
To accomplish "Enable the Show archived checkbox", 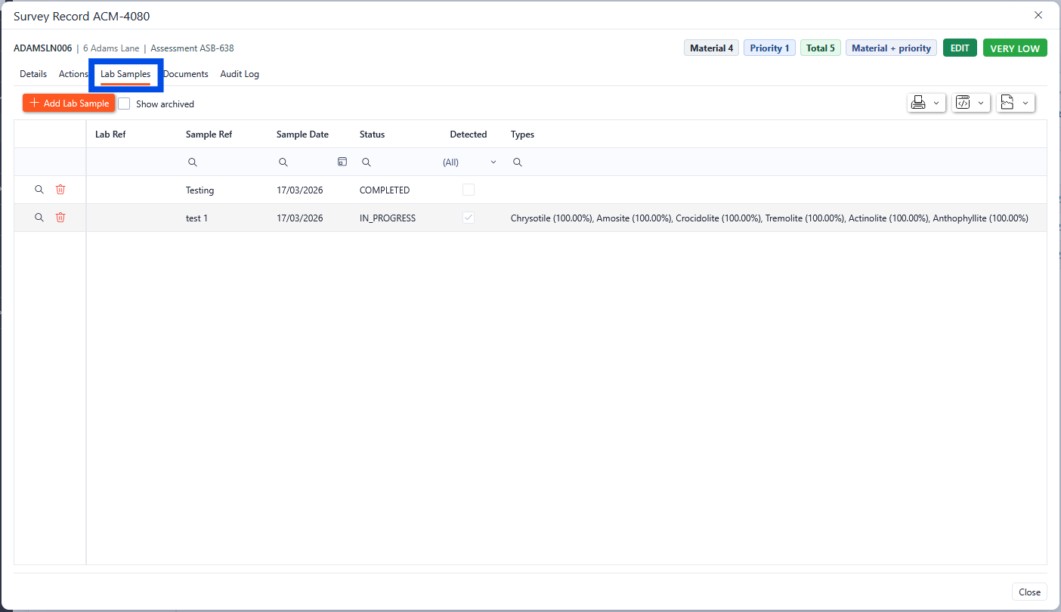I will click(125, 104).
